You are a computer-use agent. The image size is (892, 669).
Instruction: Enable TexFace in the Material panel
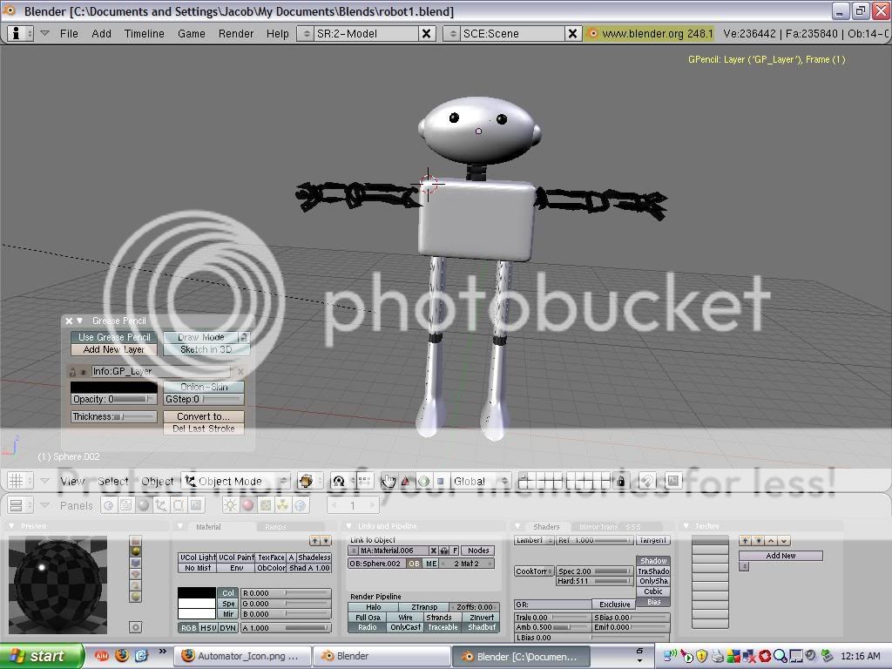click(270, 558)
